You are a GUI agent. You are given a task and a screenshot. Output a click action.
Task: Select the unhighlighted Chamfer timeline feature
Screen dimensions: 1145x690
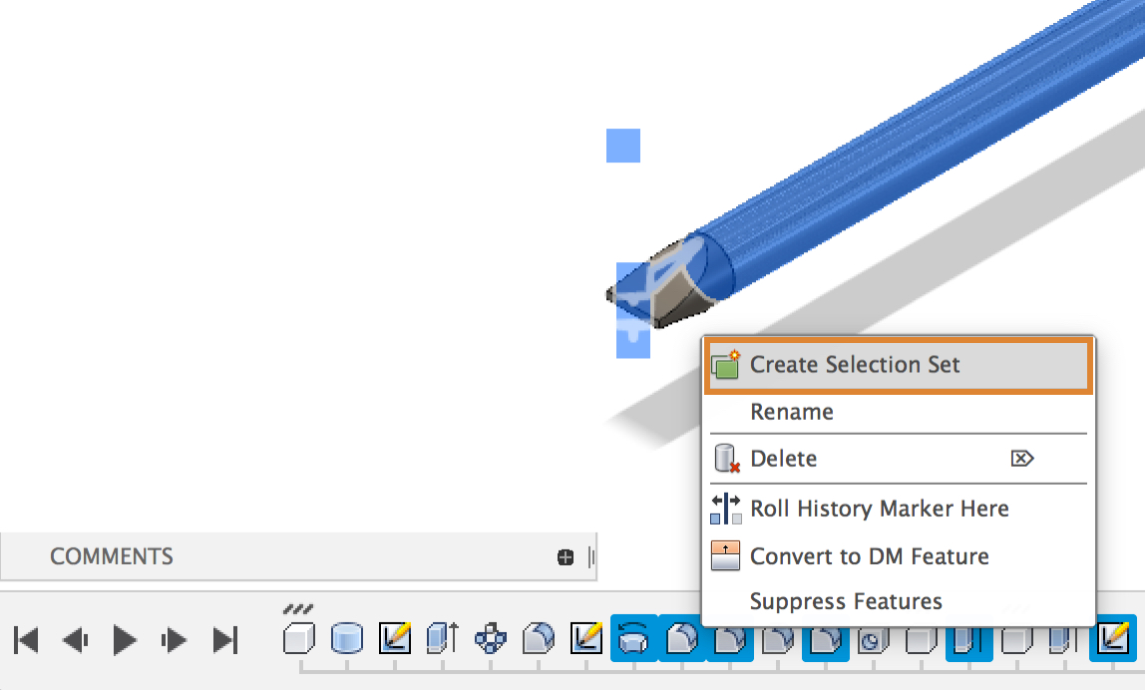coord(778,642)
